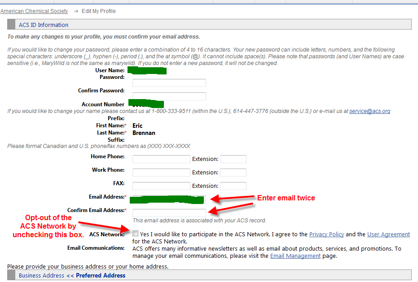This screenshot has width=418, height=282.
Task: Focus the Password input field
Action: tap(169, 83)
